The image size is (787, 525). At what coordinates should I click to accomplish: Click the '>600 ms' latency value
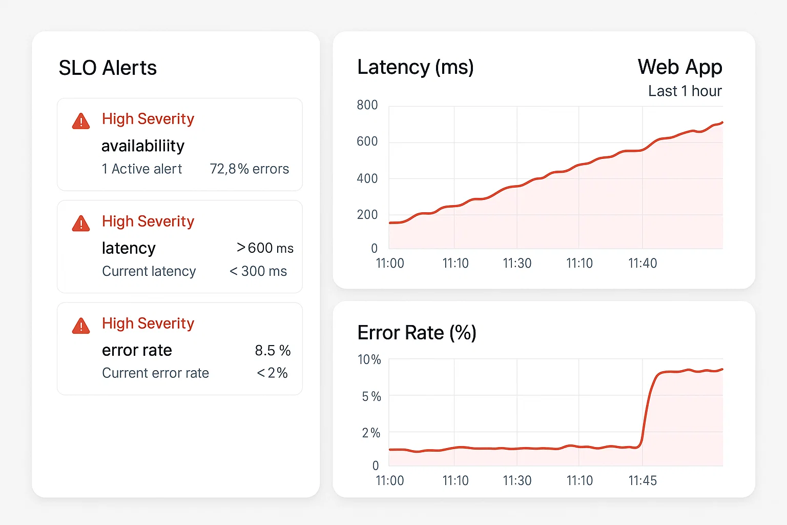265,248
